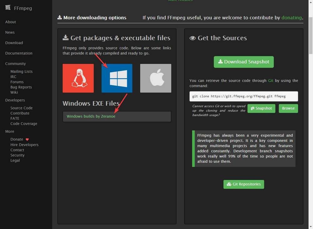Viewport: 313px width, 229px height.
Task: Go to Documentation in the sidebar
Action: click(19, 53)
